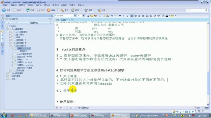
Task: Open Recording taskbar window
Action: click(x=100, y=115)
